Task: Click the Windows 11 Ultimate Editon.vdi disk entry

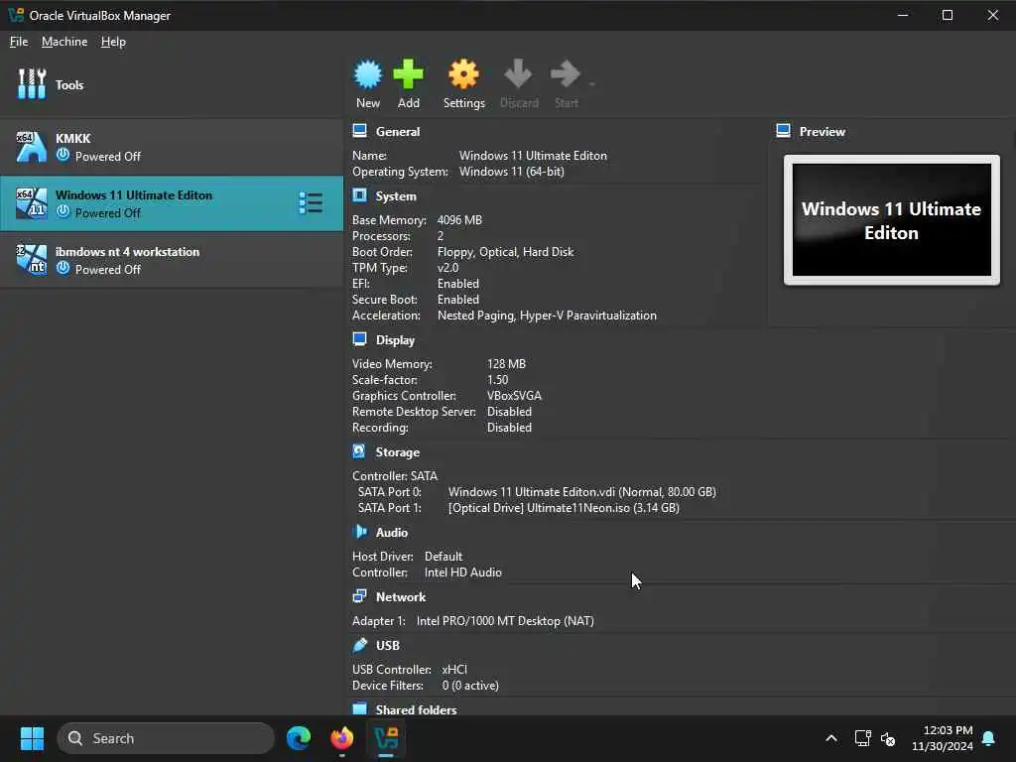Action: click(x=581, y=492)
